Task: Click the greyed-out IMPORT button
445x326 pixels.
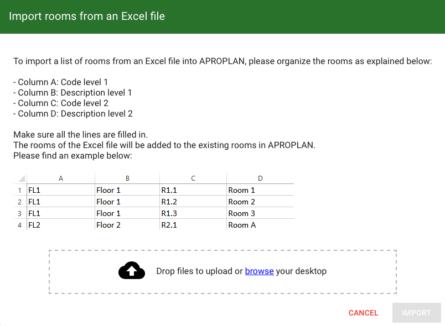Action: pos(416,313)
